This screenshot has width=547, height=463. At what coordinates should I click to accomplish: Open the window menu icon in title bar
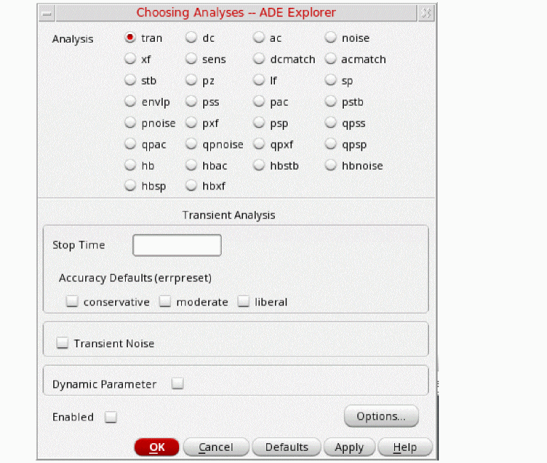coord(47,13)
